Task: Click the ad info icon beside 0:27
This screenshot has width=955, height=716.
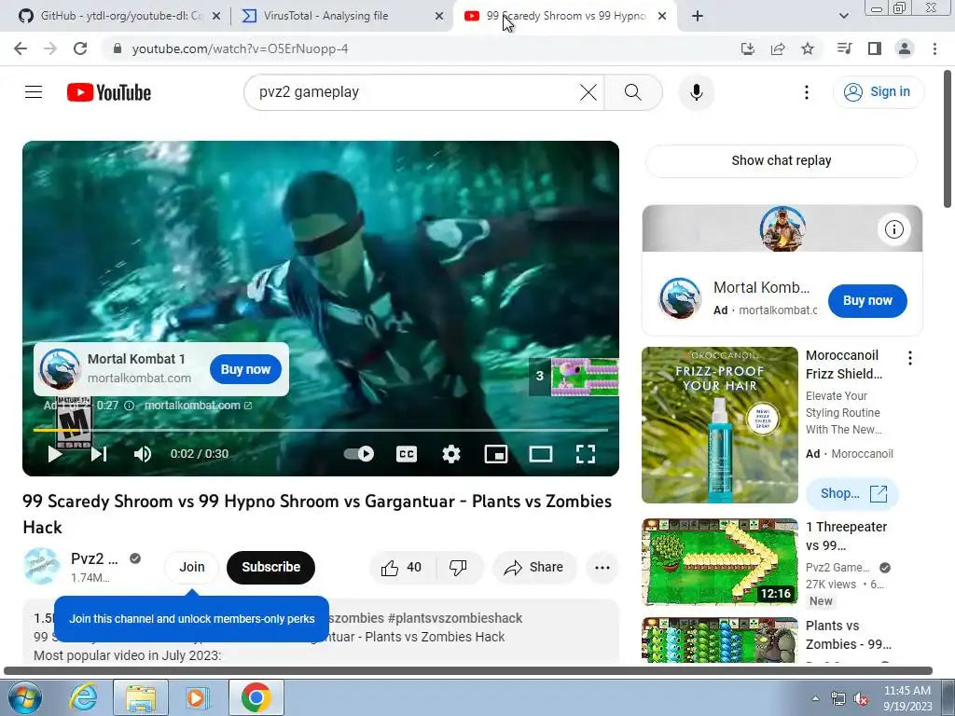Action: point(129,406)
